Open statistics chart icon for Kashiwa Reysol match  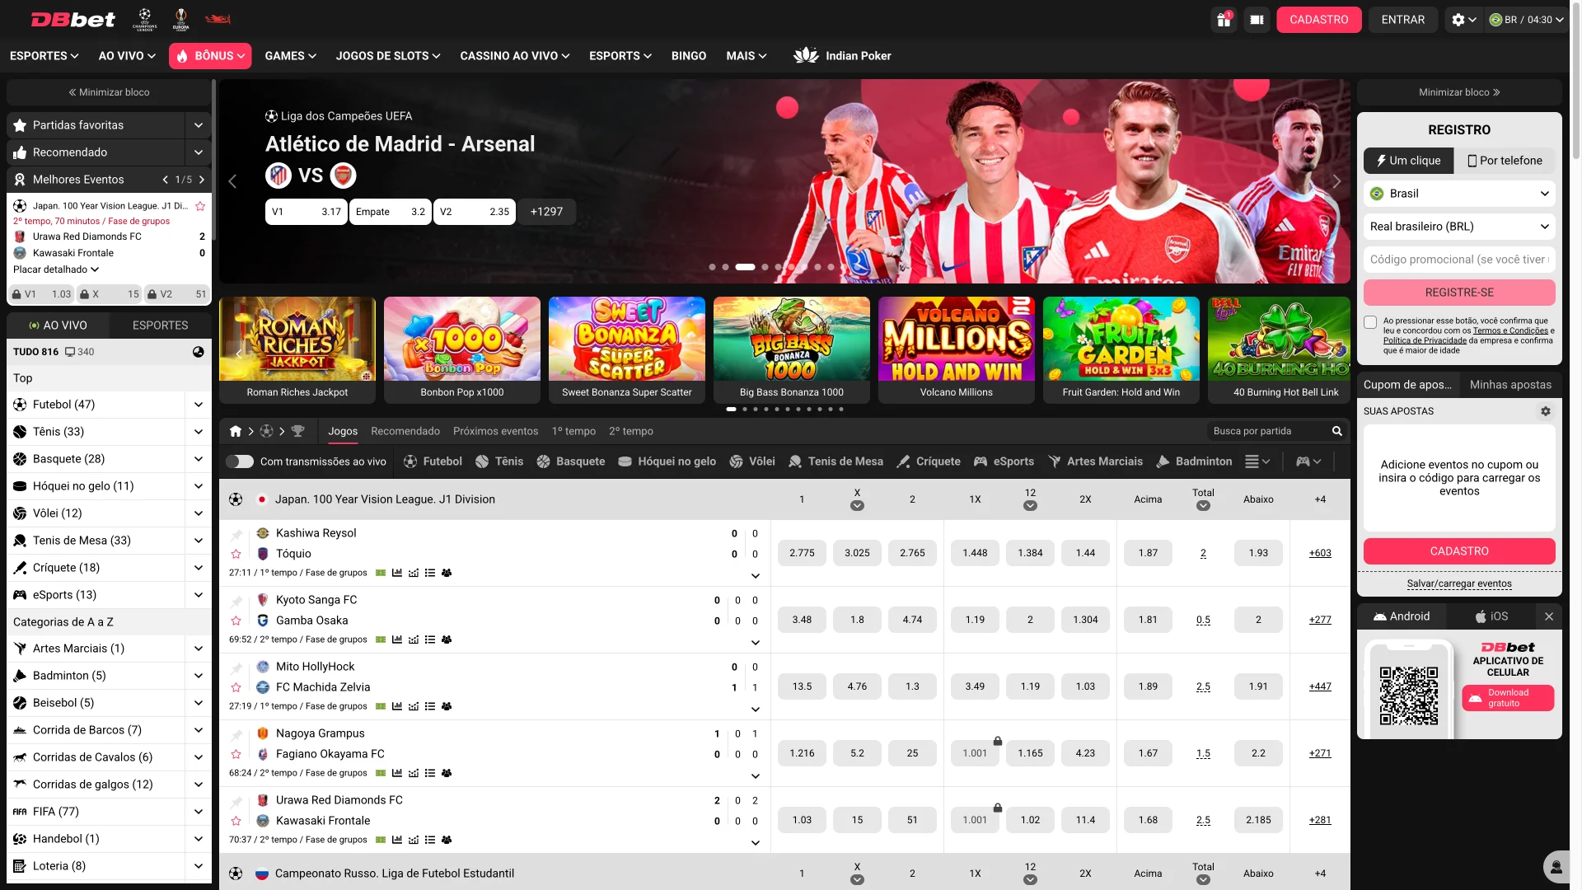pyautogui.click(x=397, y=573)
